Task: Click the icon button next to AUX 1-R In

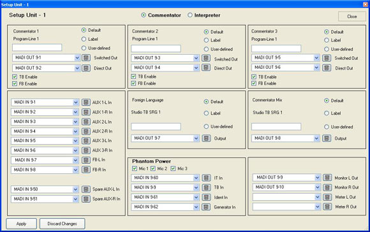Action: pos(86,112)
